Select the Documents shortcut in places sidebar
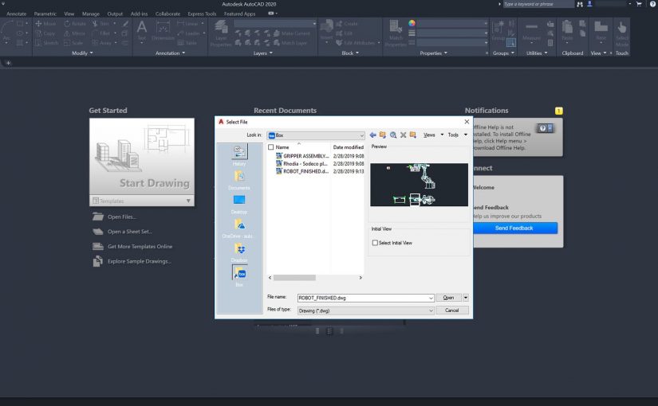The height and width of the screenshot is (406, 658). click(x=239, y=180)
